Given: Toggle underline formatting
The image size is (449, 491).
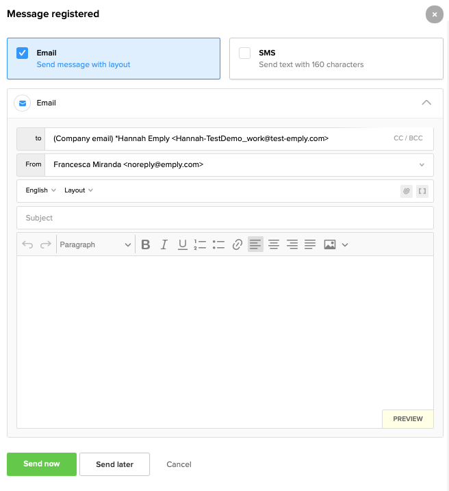Looking at the screenshot, I should [x=182, y=244].
